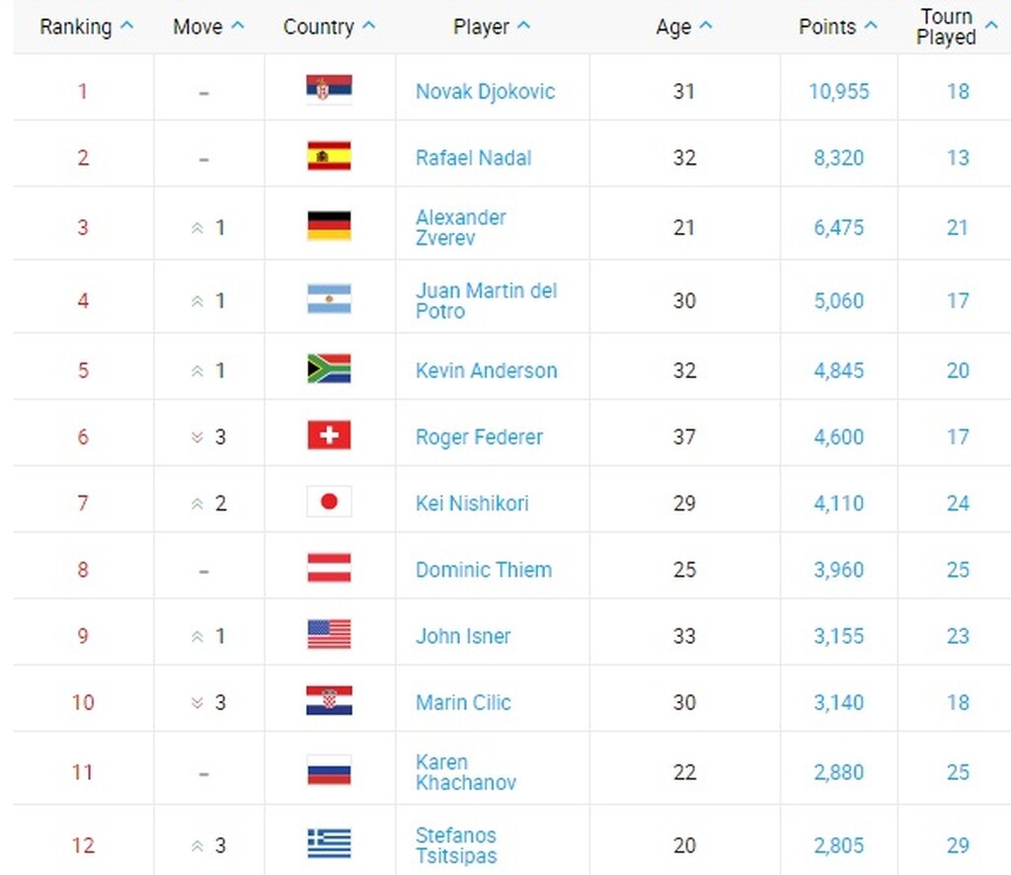Click the Argentina flag icon
Viewport: 1011px width, 875px height.
[329, 299]
